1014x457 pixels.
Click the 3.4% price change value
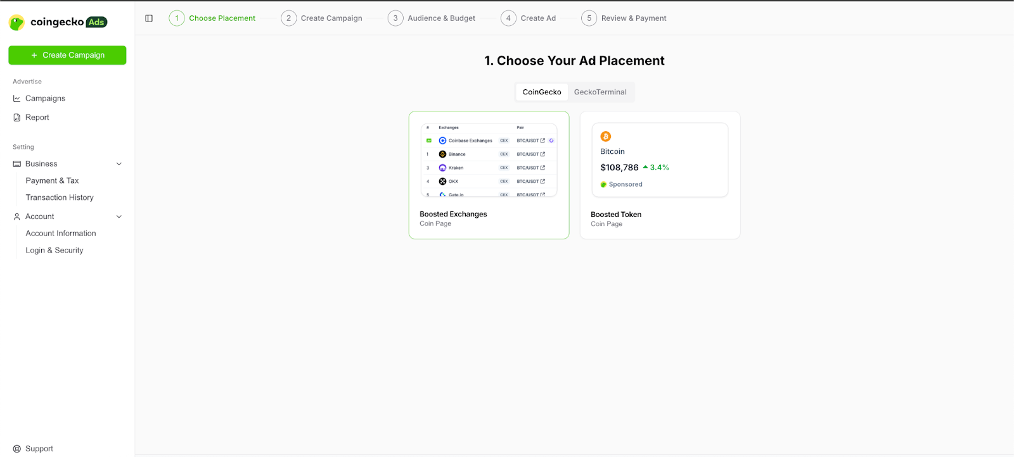(659, 168)
